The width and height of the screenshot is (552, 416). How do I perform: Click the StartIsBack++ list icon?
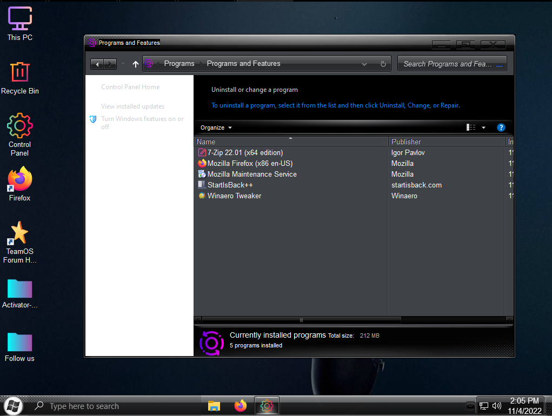(x=202, y=185)
